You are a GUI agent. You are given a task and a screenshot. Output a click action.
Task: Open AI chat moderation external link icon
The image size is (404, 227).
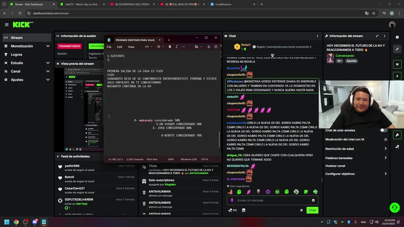386,139
